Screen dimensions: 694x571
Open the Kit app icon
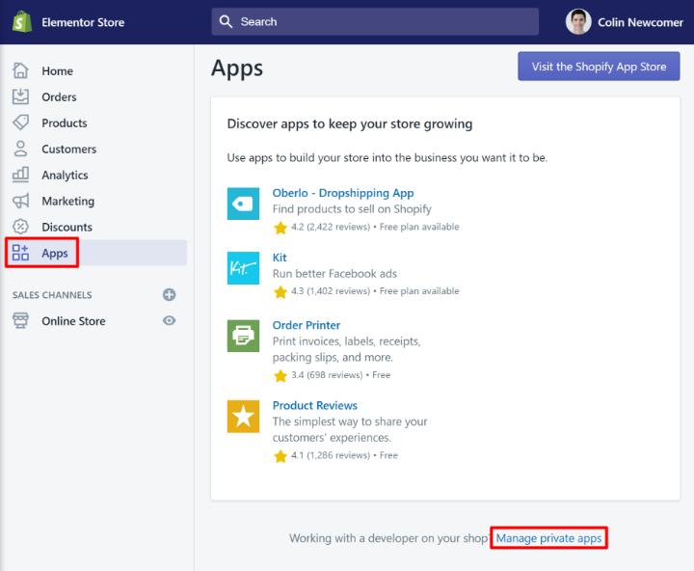pyautogui.click(x=243, y=268)
